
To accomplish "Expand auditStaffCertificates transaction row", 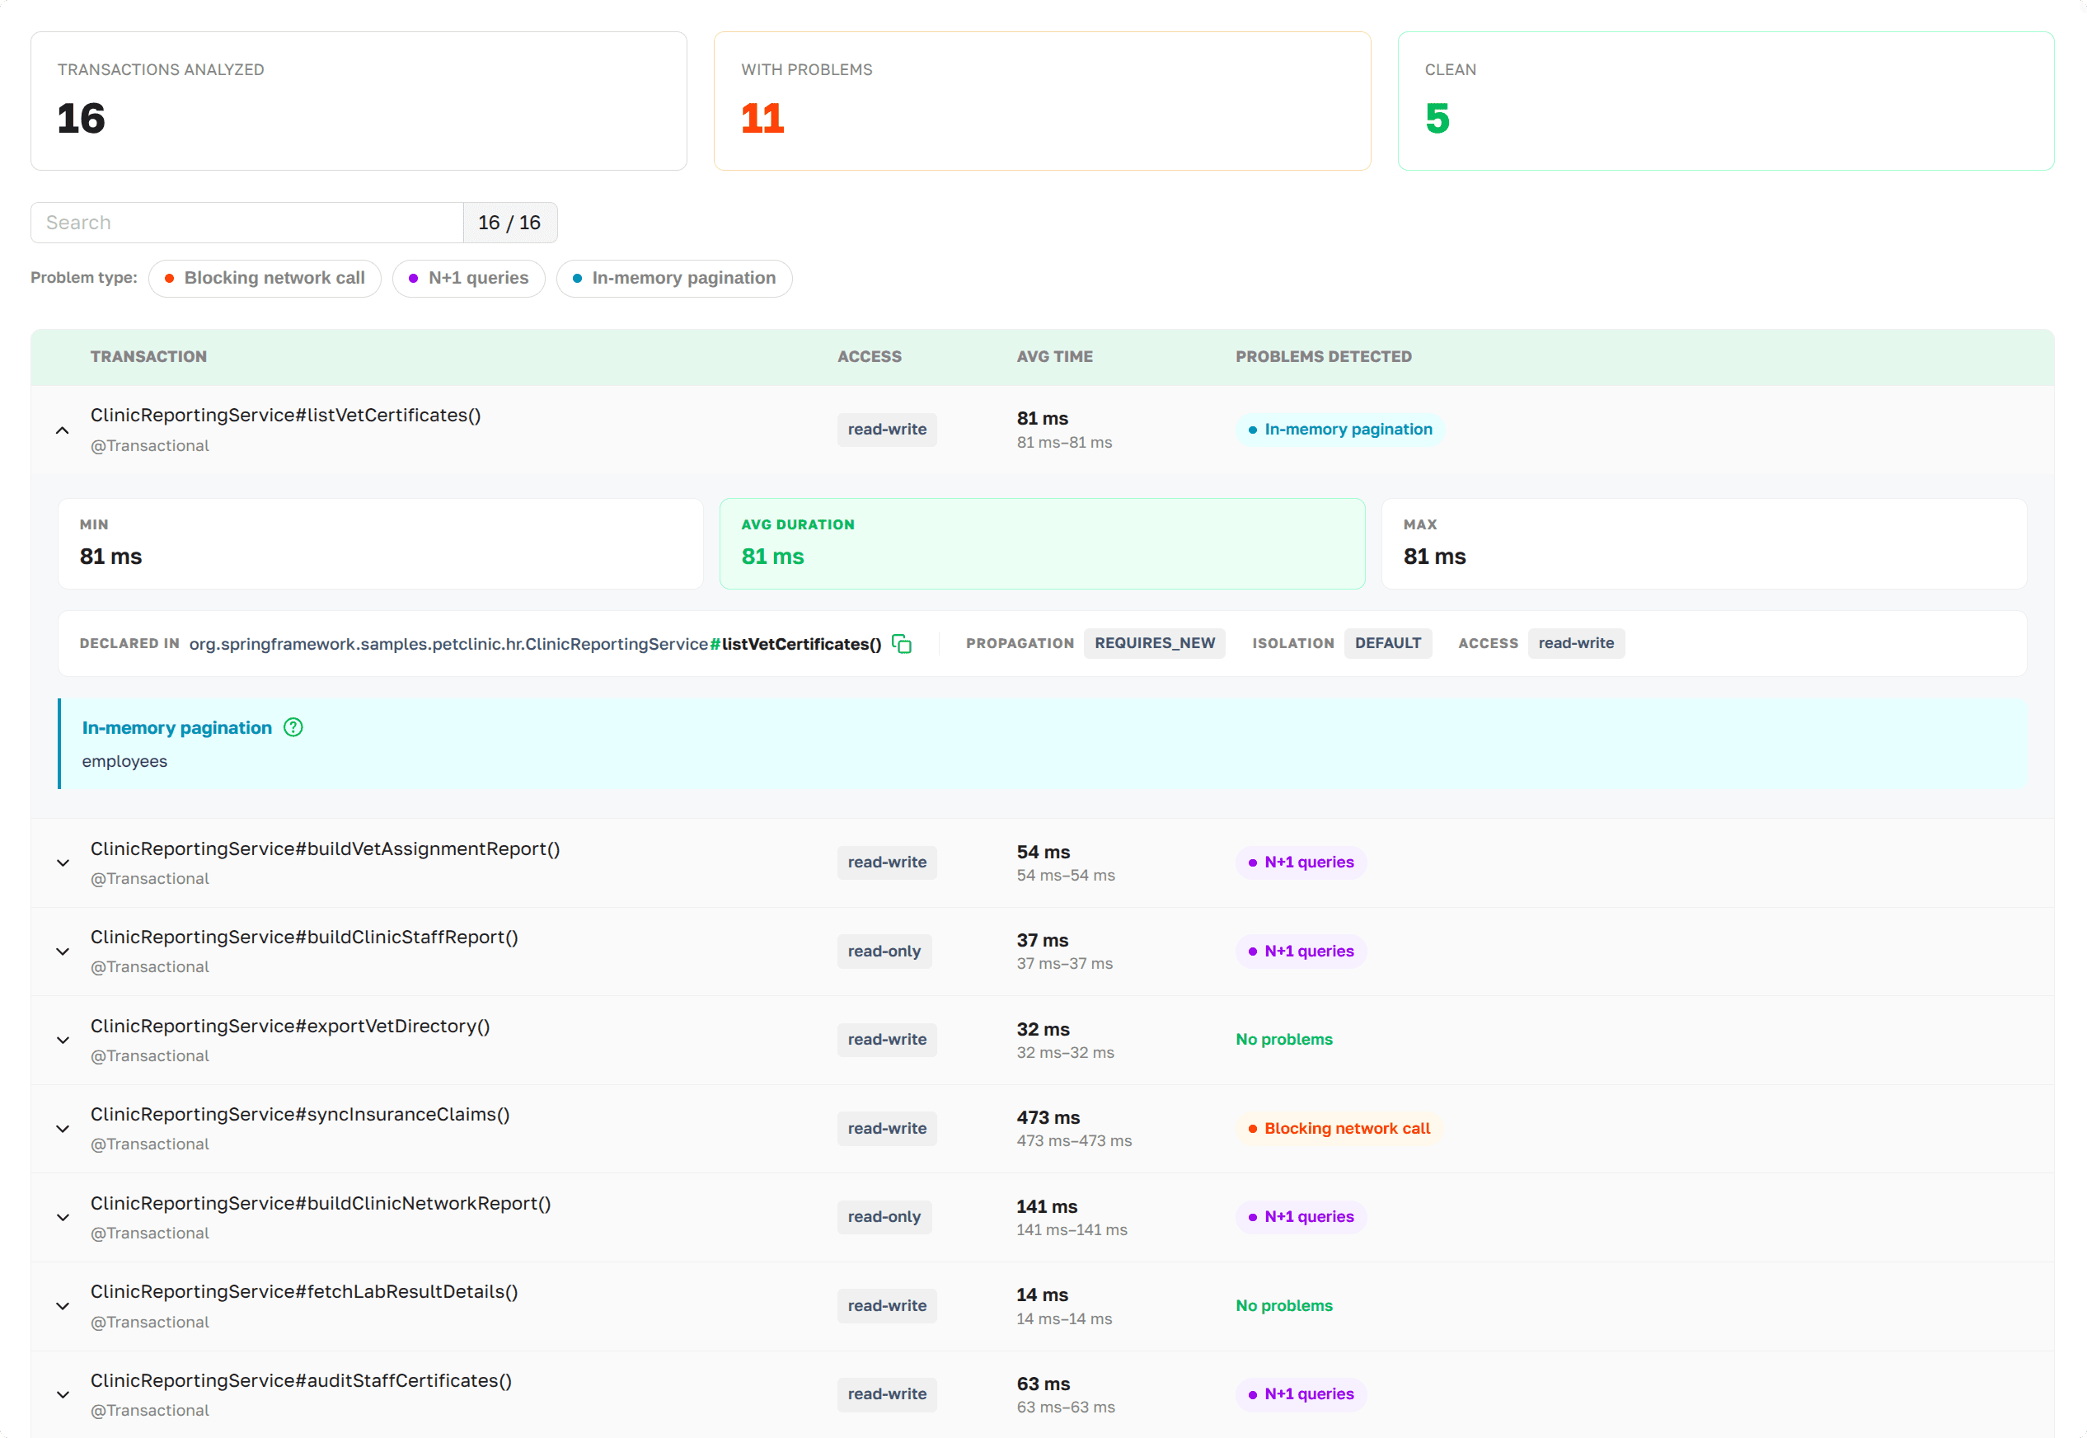I will click(x=62, y=1395).
